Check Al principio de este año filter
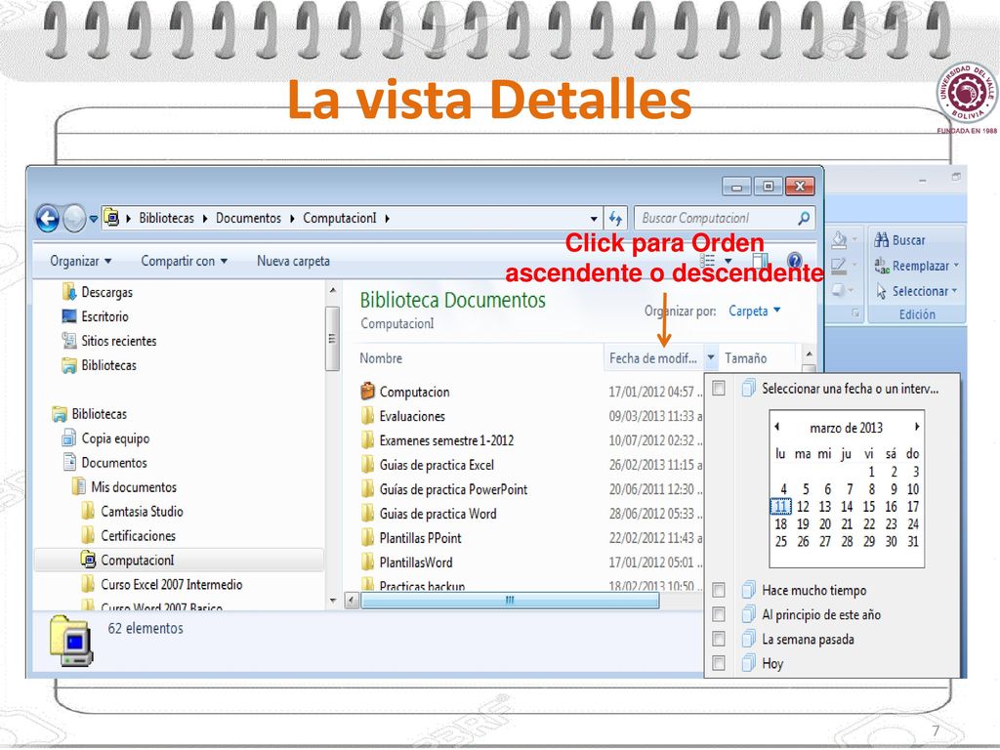Viewport: 1000px width, 750px height. click(719, 615)
